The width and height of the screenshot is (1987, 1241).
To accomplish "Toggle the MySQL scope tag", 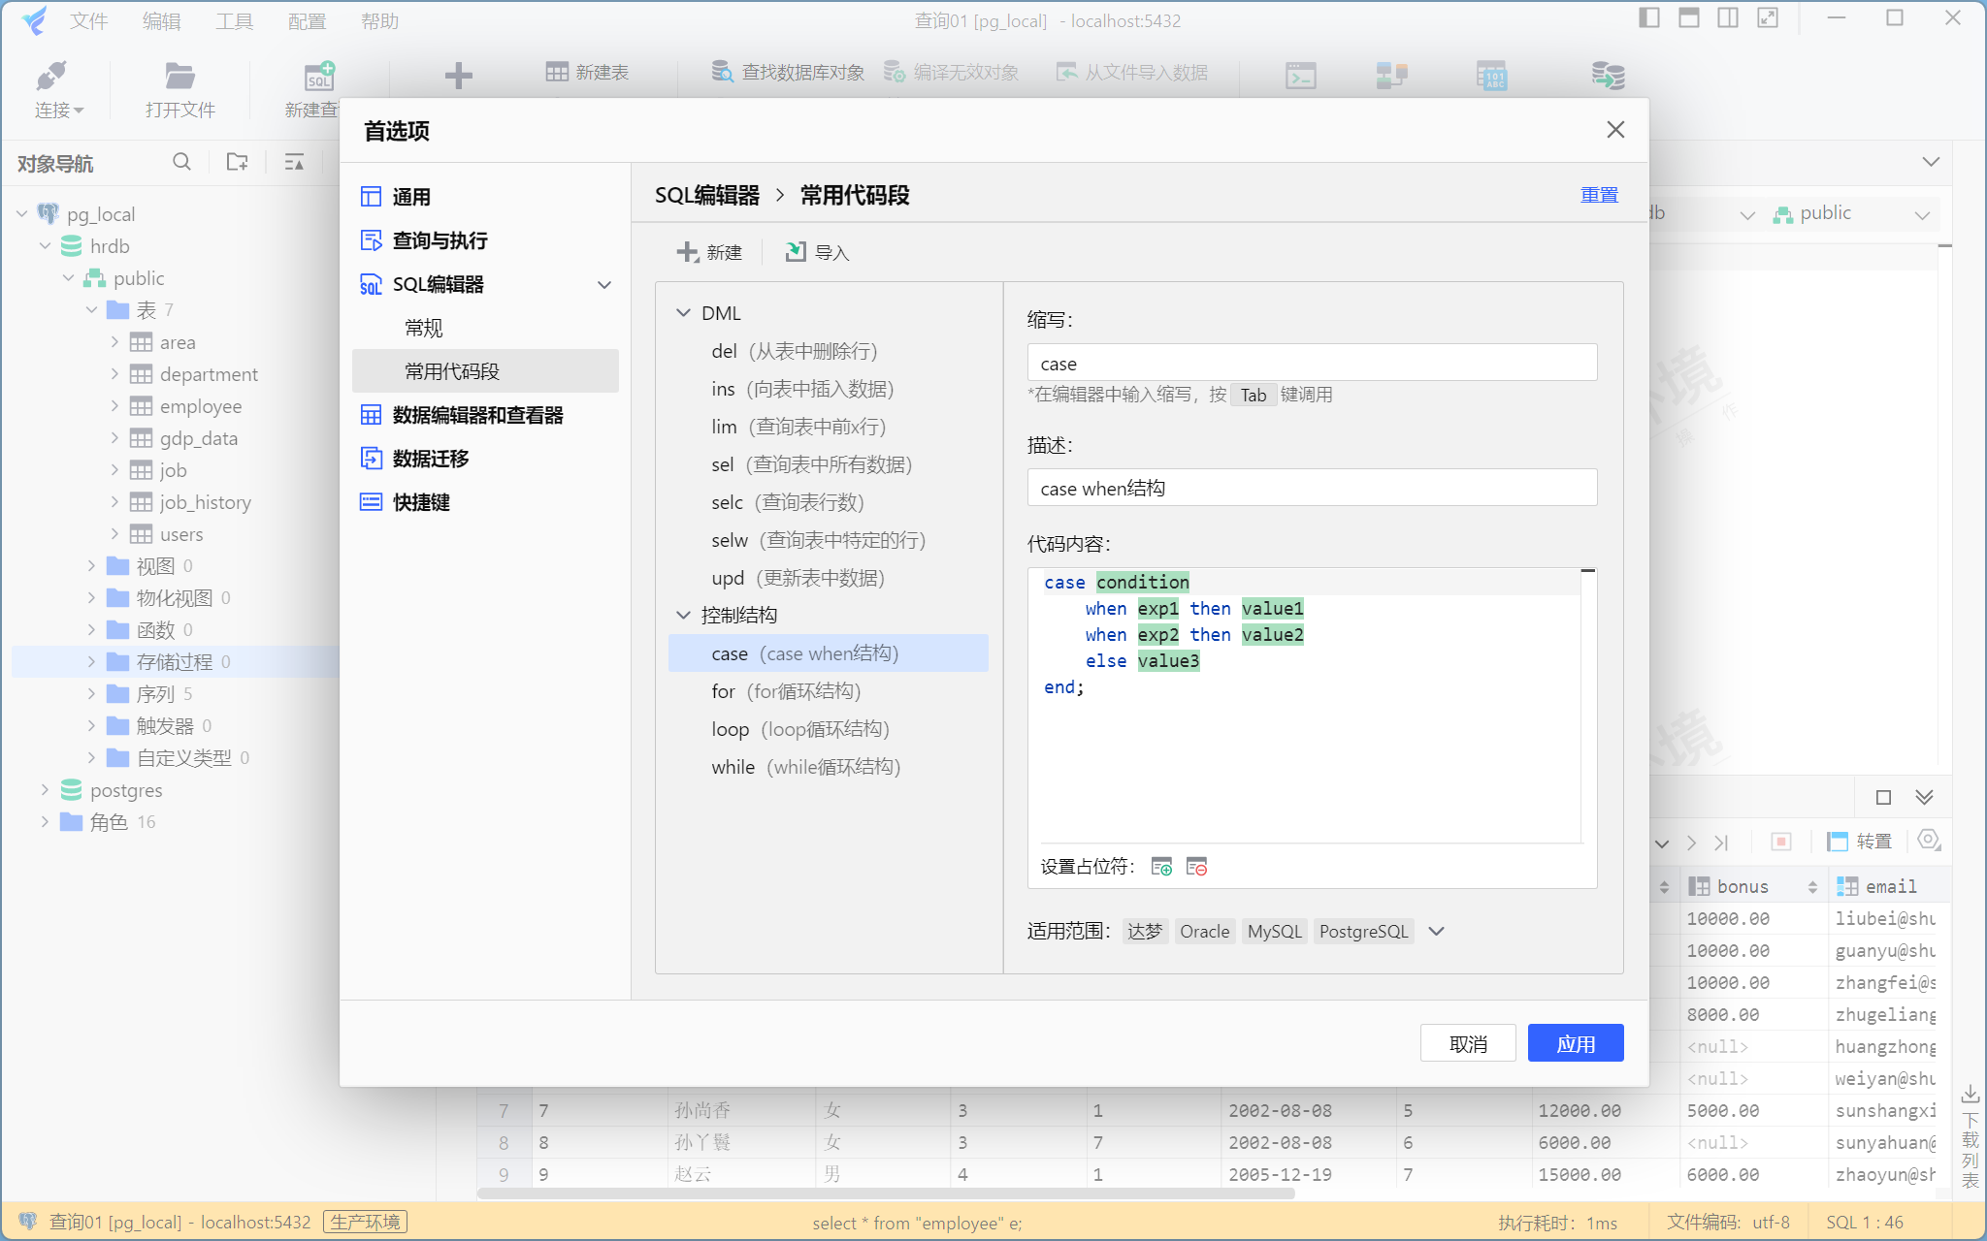I will click(x=1274, y=932).
